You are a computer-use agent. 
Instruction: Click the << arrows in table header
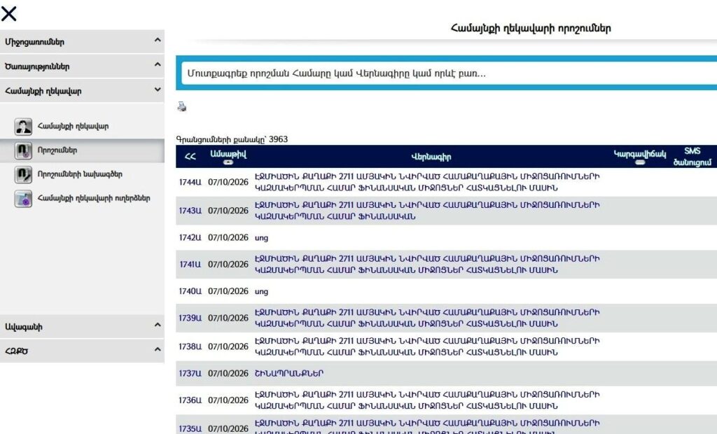click(x=190, y=156)
